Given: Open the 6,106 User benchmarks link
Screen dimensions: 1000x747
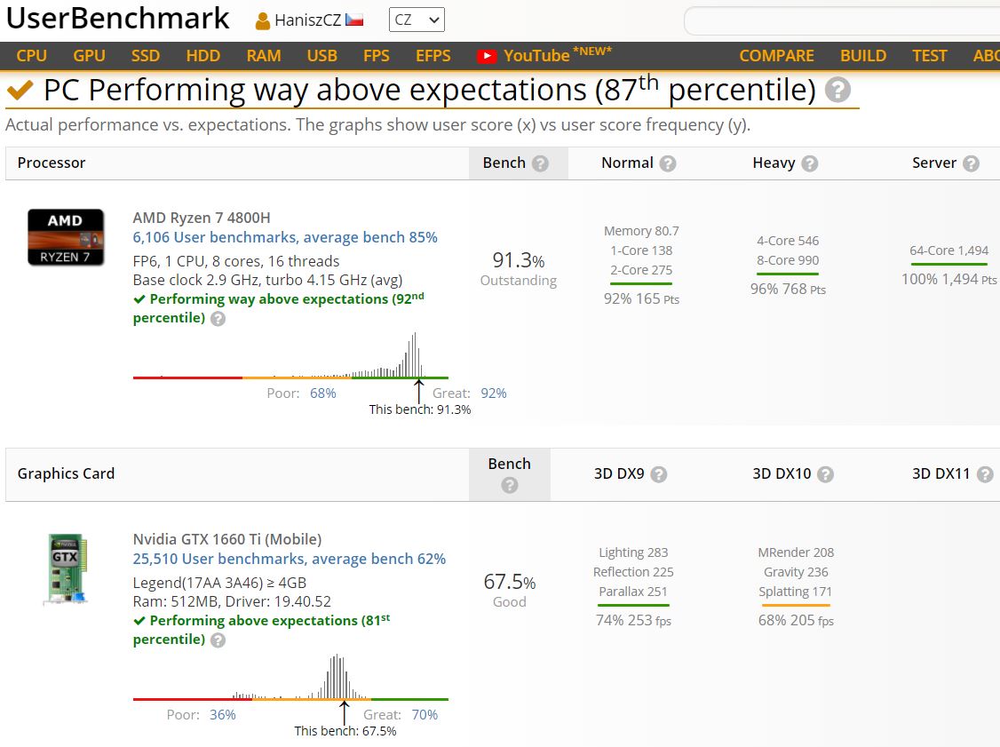Looking at the screenshot, I should (284, 237).
